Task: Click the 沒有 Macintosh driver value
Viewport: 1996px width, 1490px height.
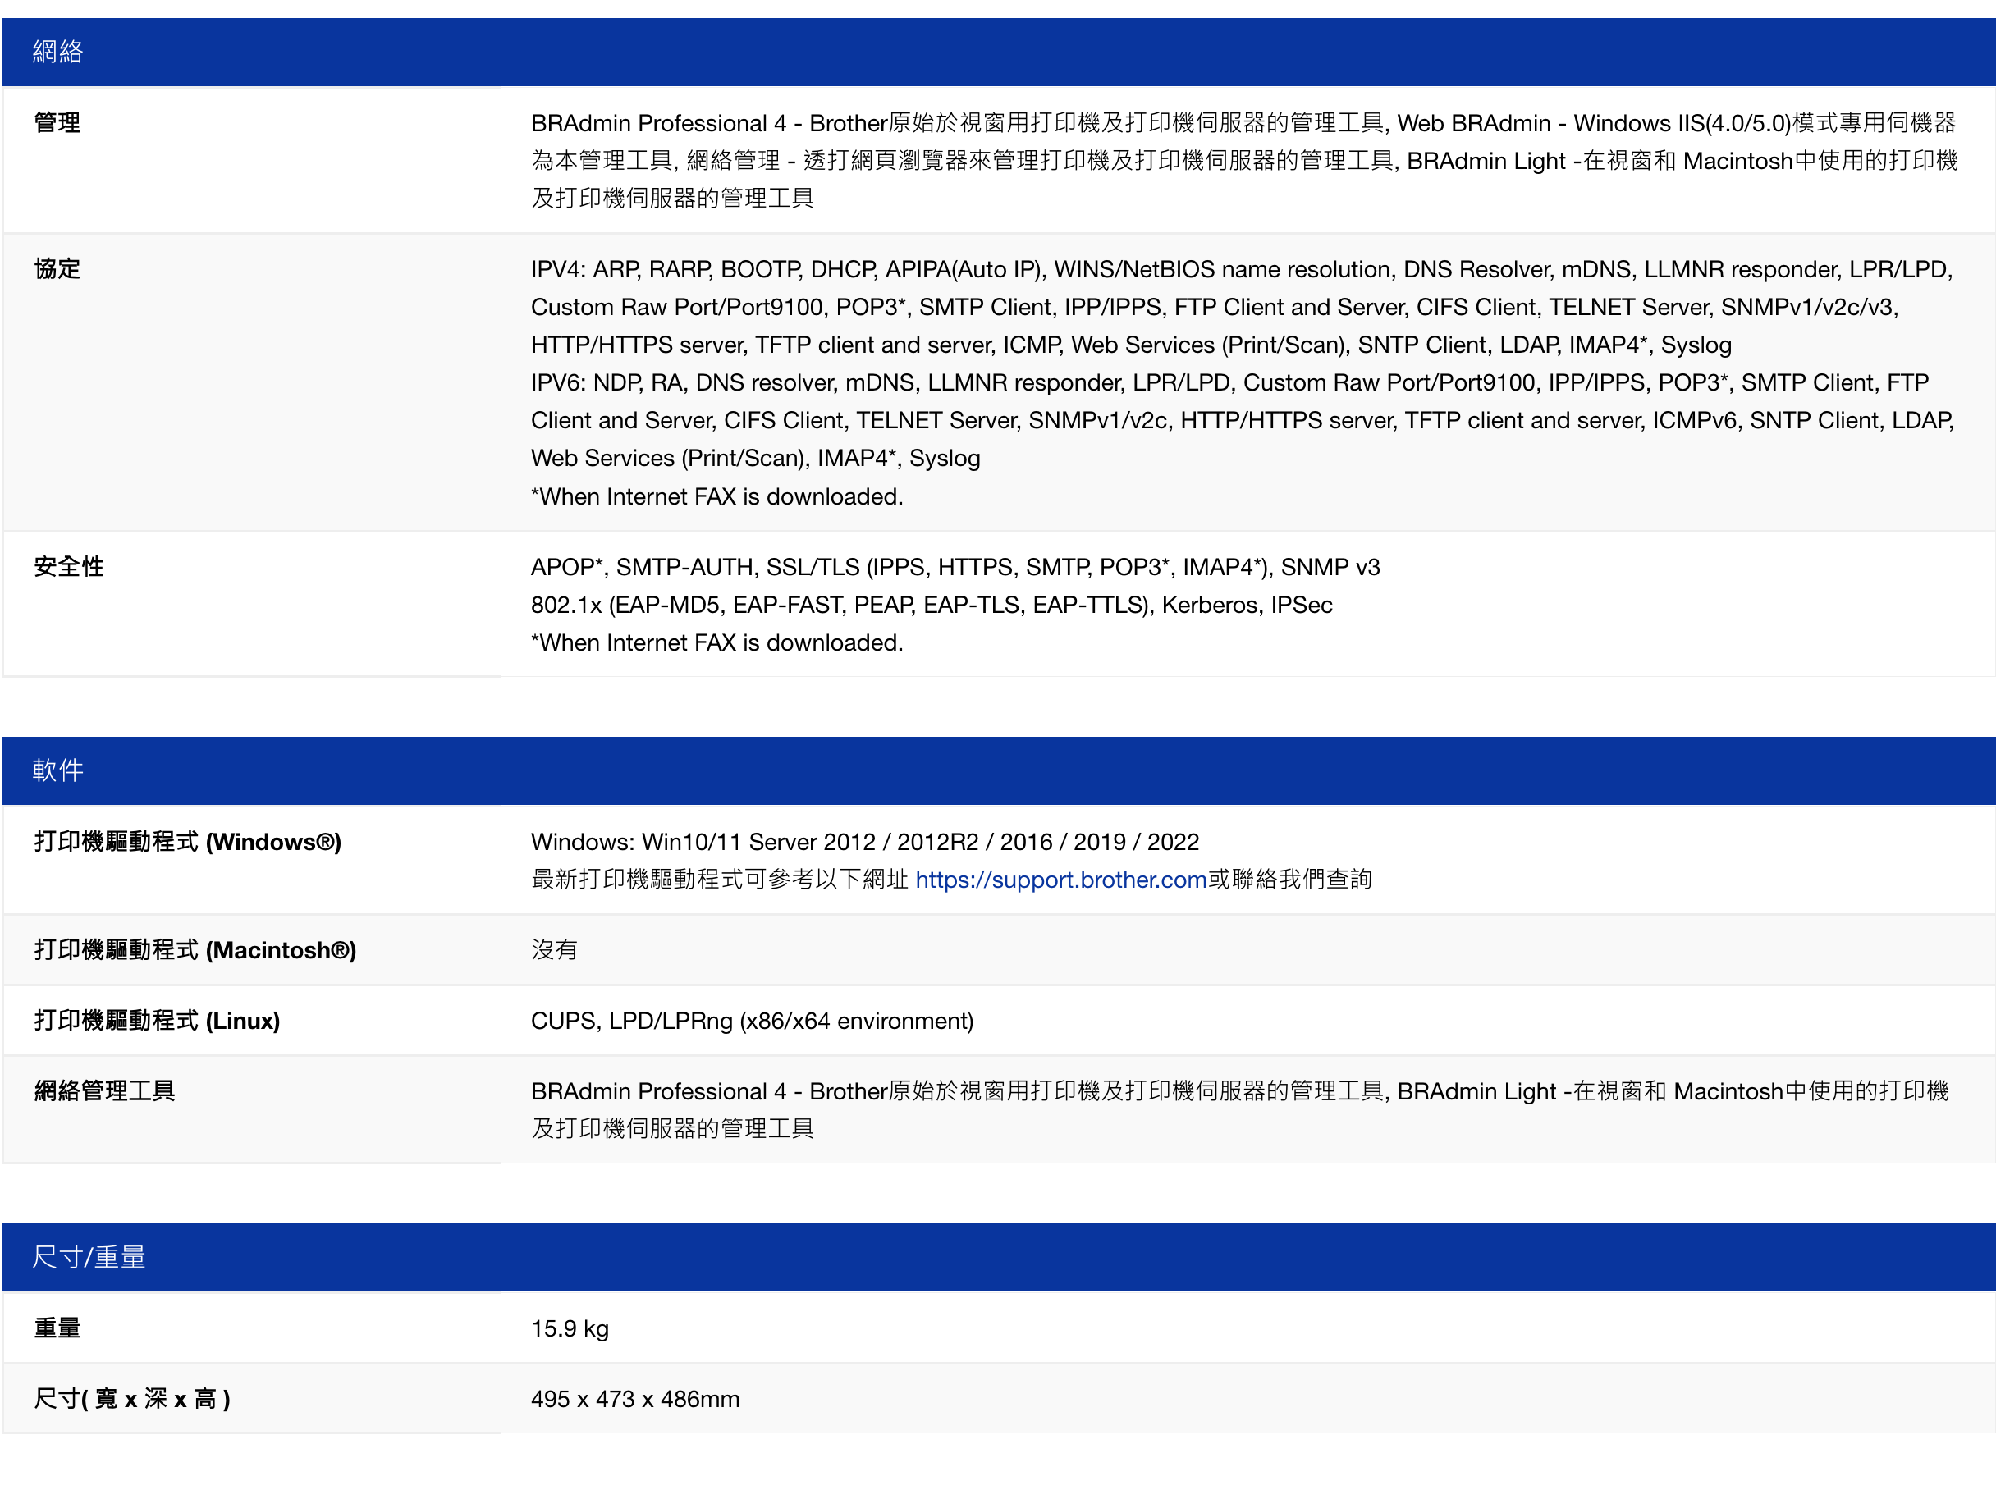Action: point(554,950)
